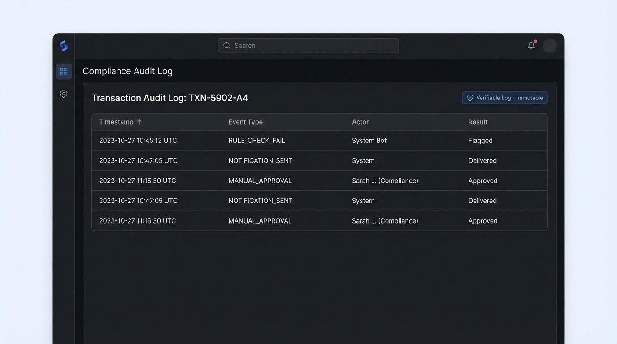The image size is (617, 344).
Task: Sort by the Actor column header
Action: click(360, 122)
